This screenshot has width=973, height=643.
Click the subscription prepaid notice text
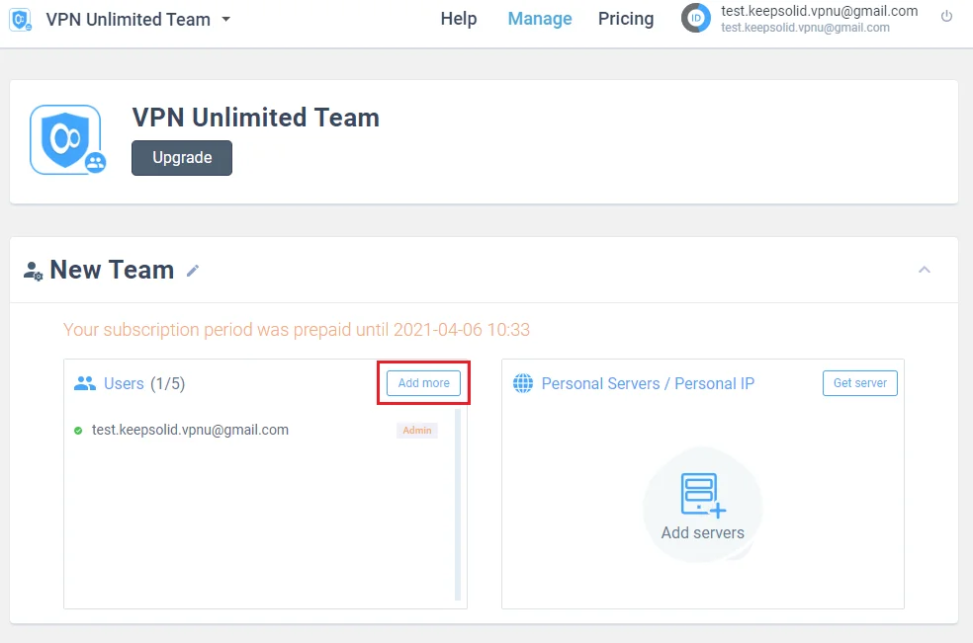pos(297,329)
